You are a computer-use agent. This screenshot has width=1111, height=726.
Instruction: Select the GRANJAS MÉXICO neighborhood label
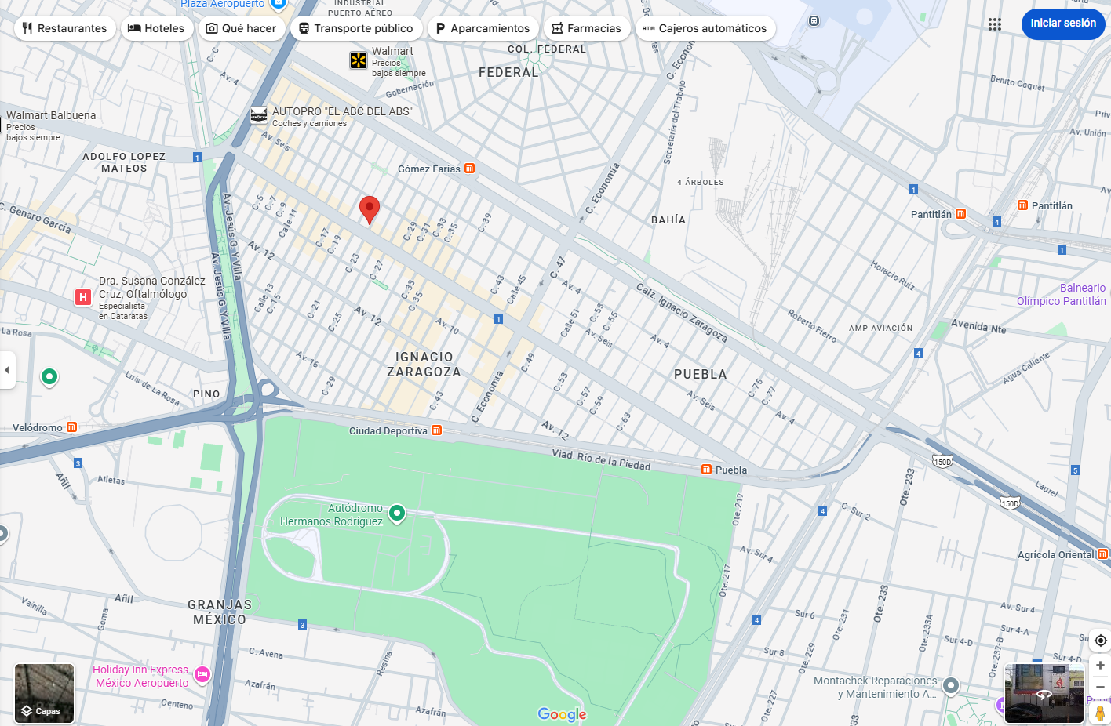click(220, 612)
